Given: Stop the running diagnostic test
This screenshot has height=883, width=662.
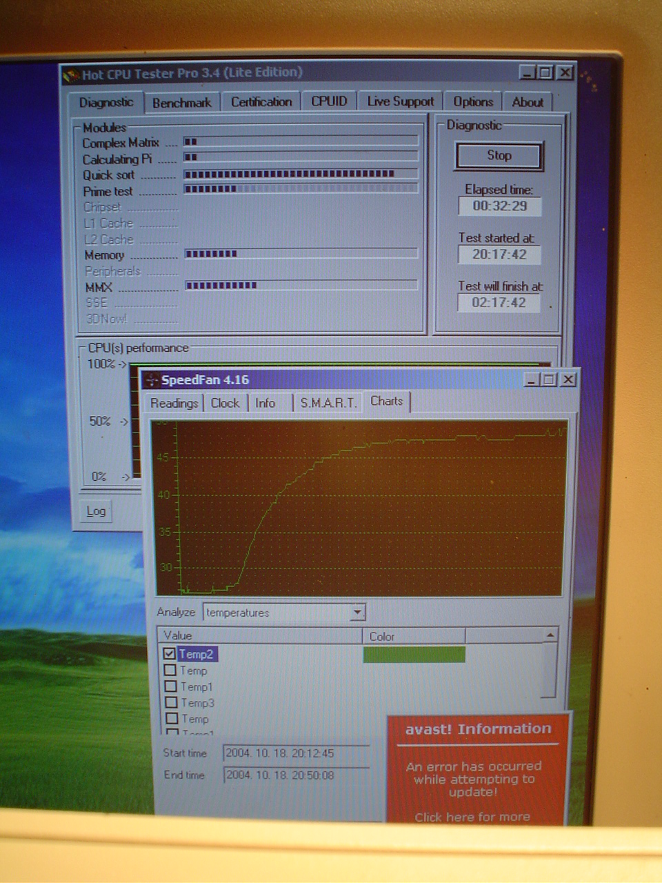Looking at the screenshot, I should tap(499, 155).
